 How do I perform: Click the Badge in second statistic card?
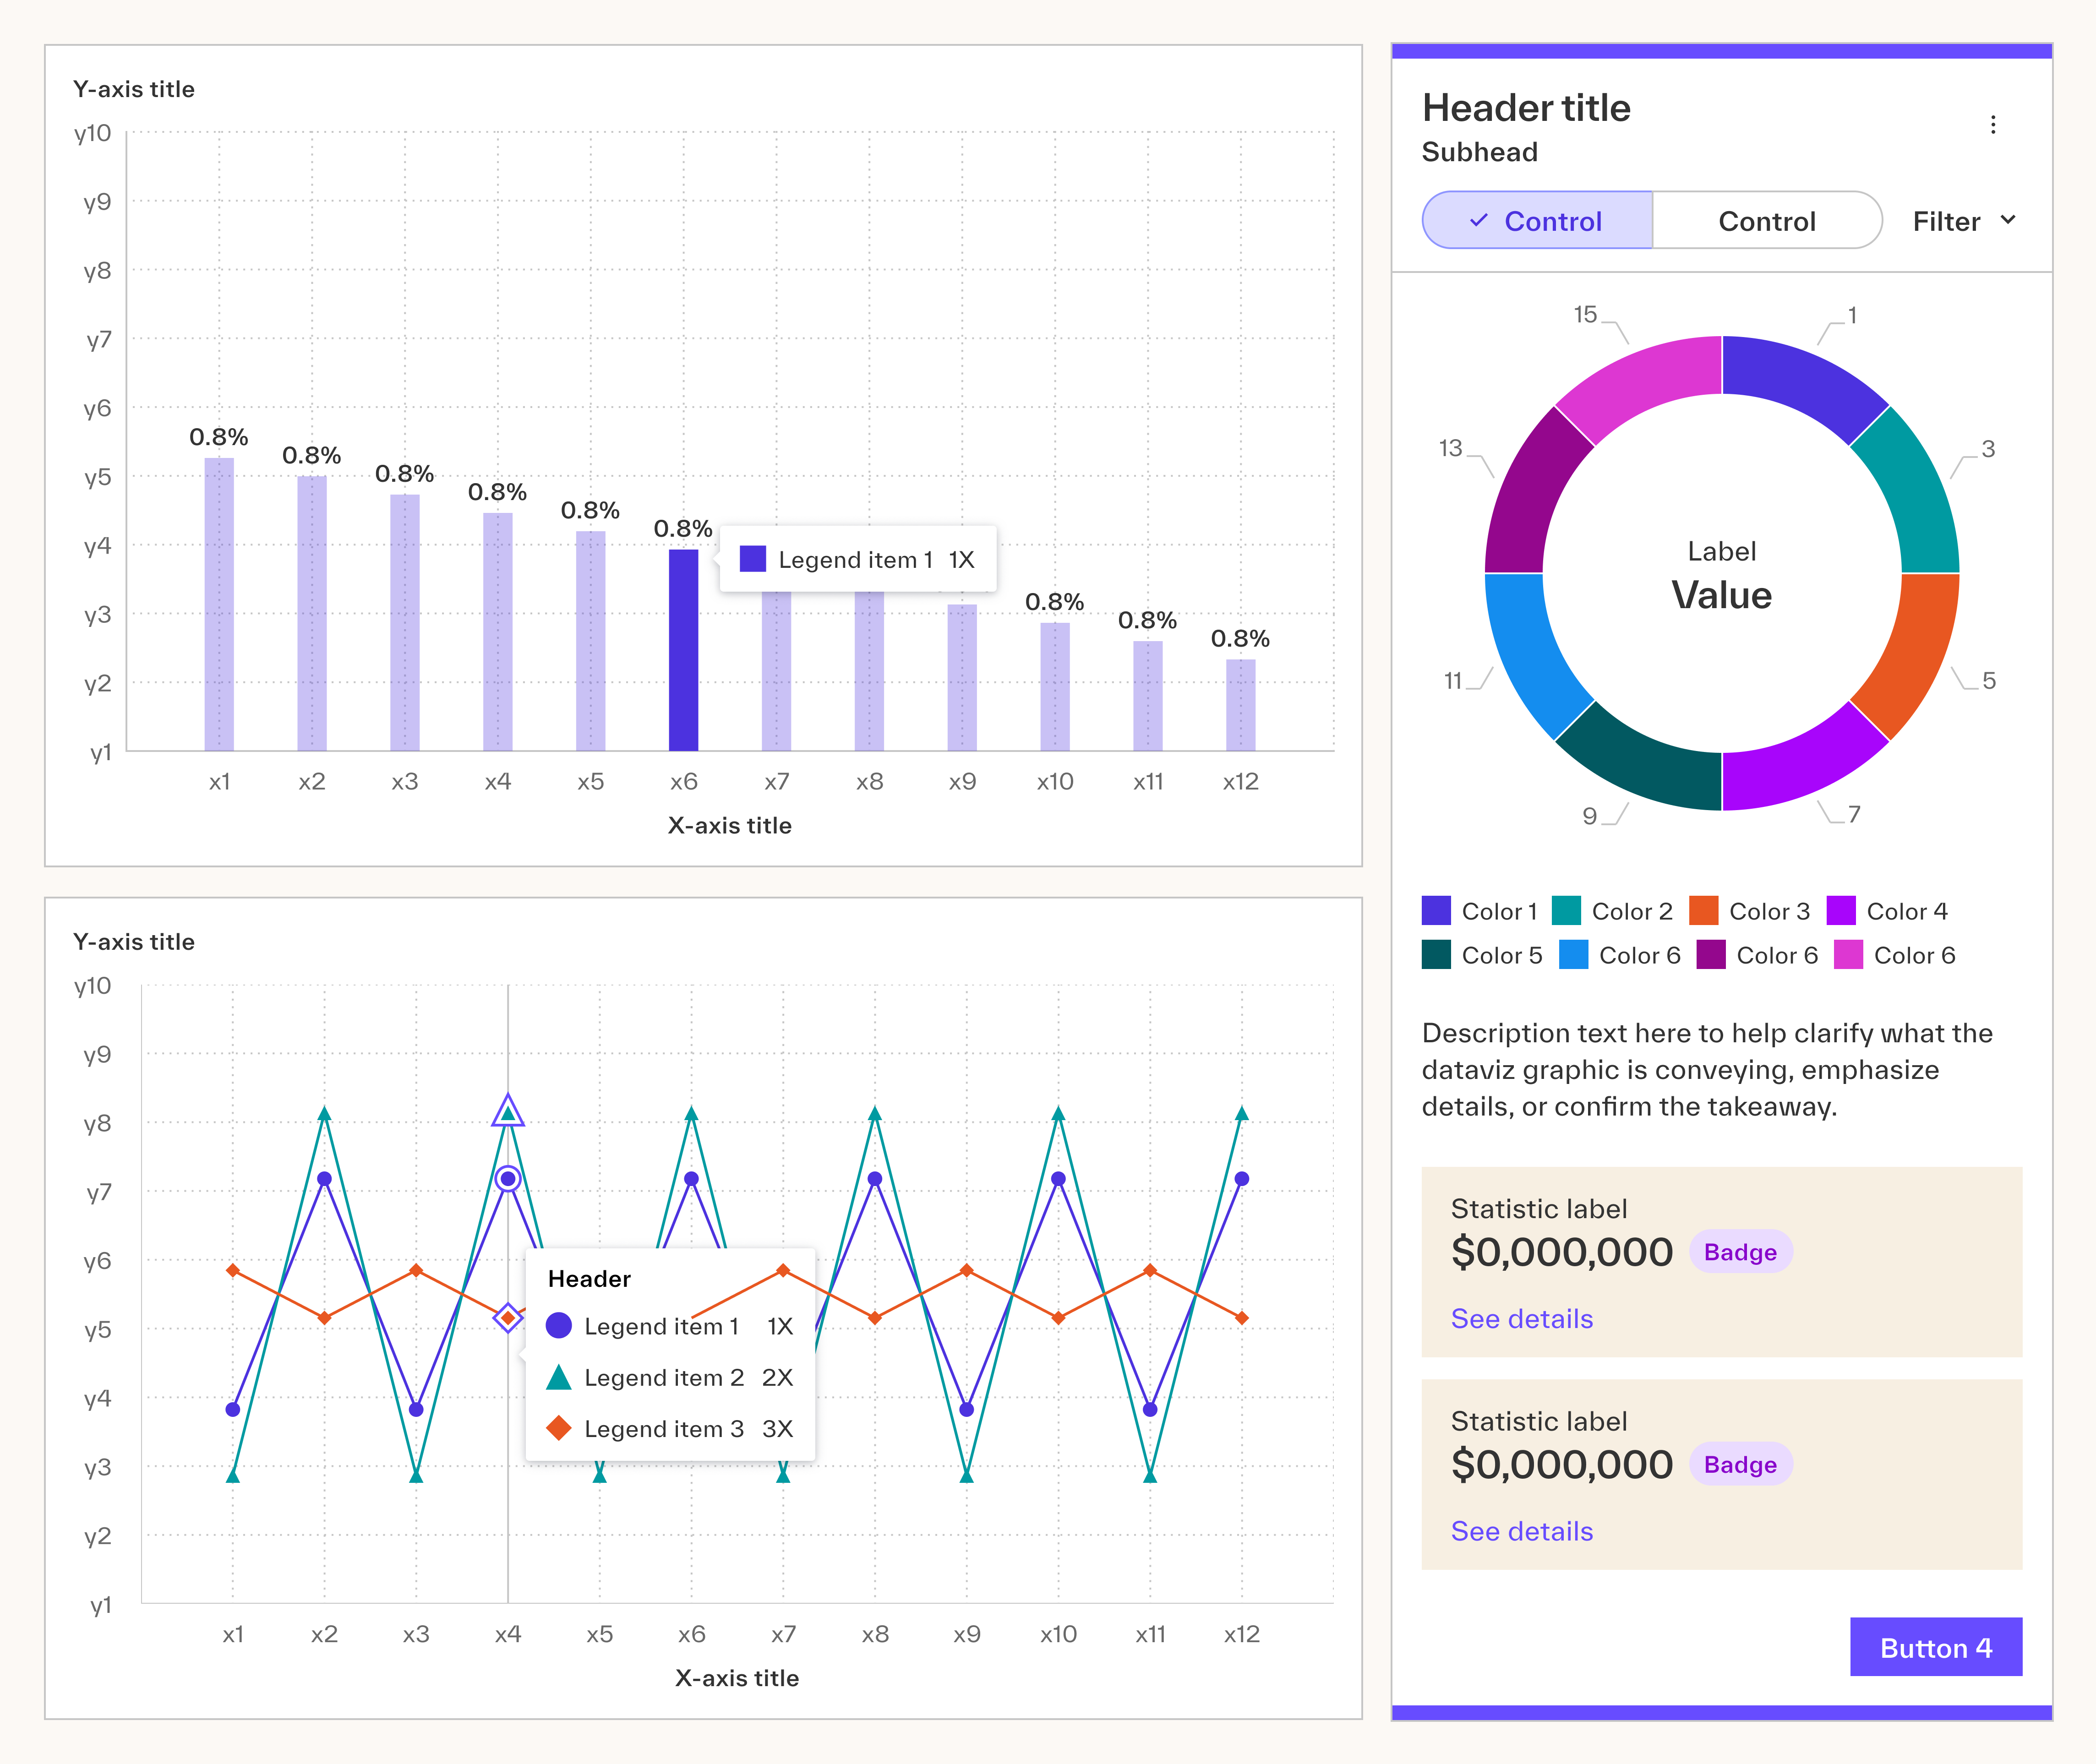point(1740,1465)
